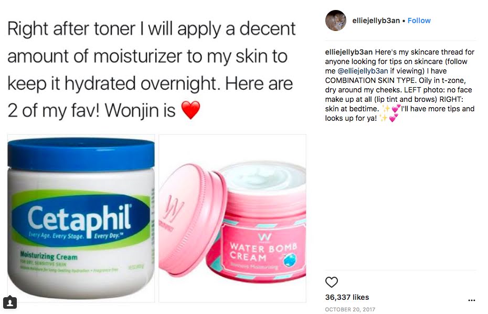Click the Water Bomb Cream label text
This screenshot has height=314, width=488.
point(263,252)
